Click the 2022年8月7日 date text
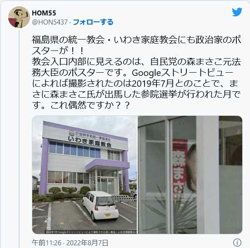Image resolution: width=250 pixels, height=248 pixels. pyautogui.click(x=87, y=243)
